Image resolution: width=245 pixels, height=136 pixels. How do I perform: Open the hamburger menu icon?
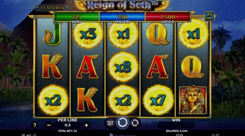click(x=23, y=135)
